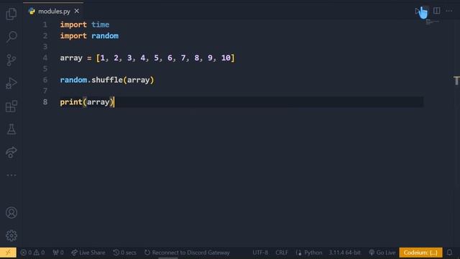This screenshot has width=460, height=259.
Task: Open the Testing flask view
Action: coord(11,129)
